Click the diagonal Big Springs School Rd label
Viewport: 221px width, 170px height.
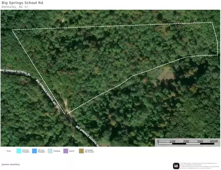(x=46, y=92)
